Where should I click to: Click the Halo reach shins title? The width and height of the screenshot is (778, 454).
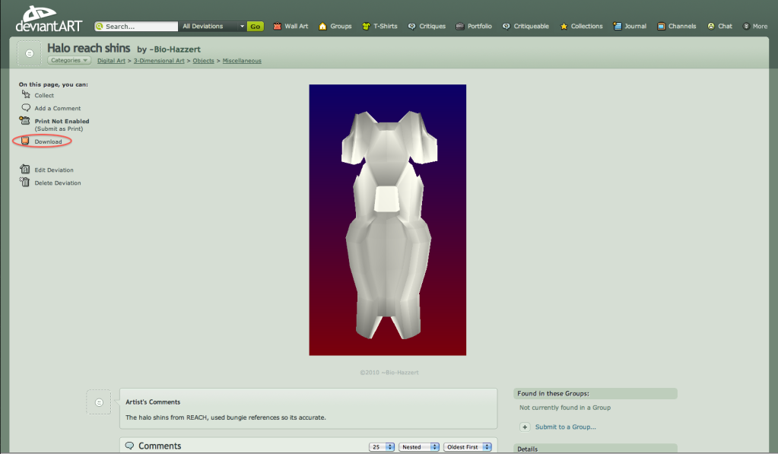tap(88, 48)
